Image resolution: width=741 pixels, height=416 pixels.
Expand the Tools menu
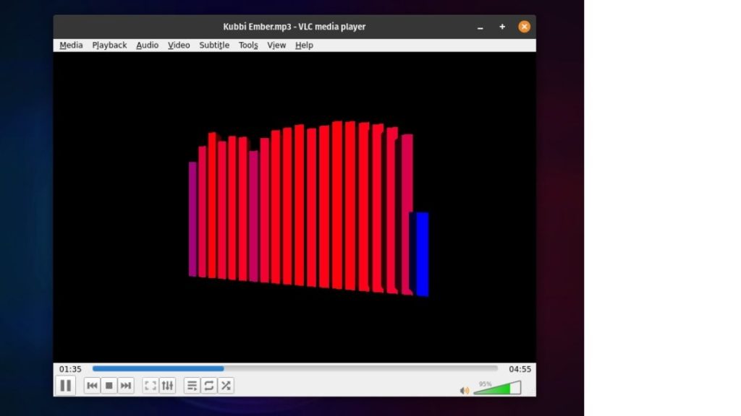(248, 45)
